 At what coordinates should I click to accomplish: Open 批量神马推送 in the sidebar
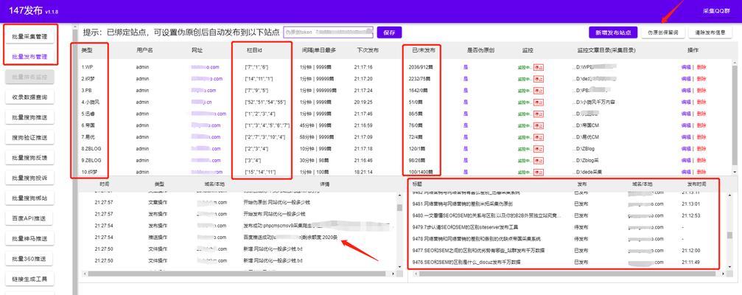[29, 239]
